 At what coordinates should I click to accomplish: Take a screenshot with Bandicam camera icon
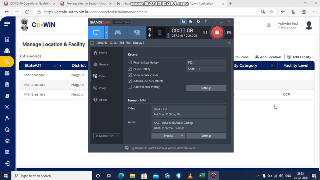[x=229, y=32]
